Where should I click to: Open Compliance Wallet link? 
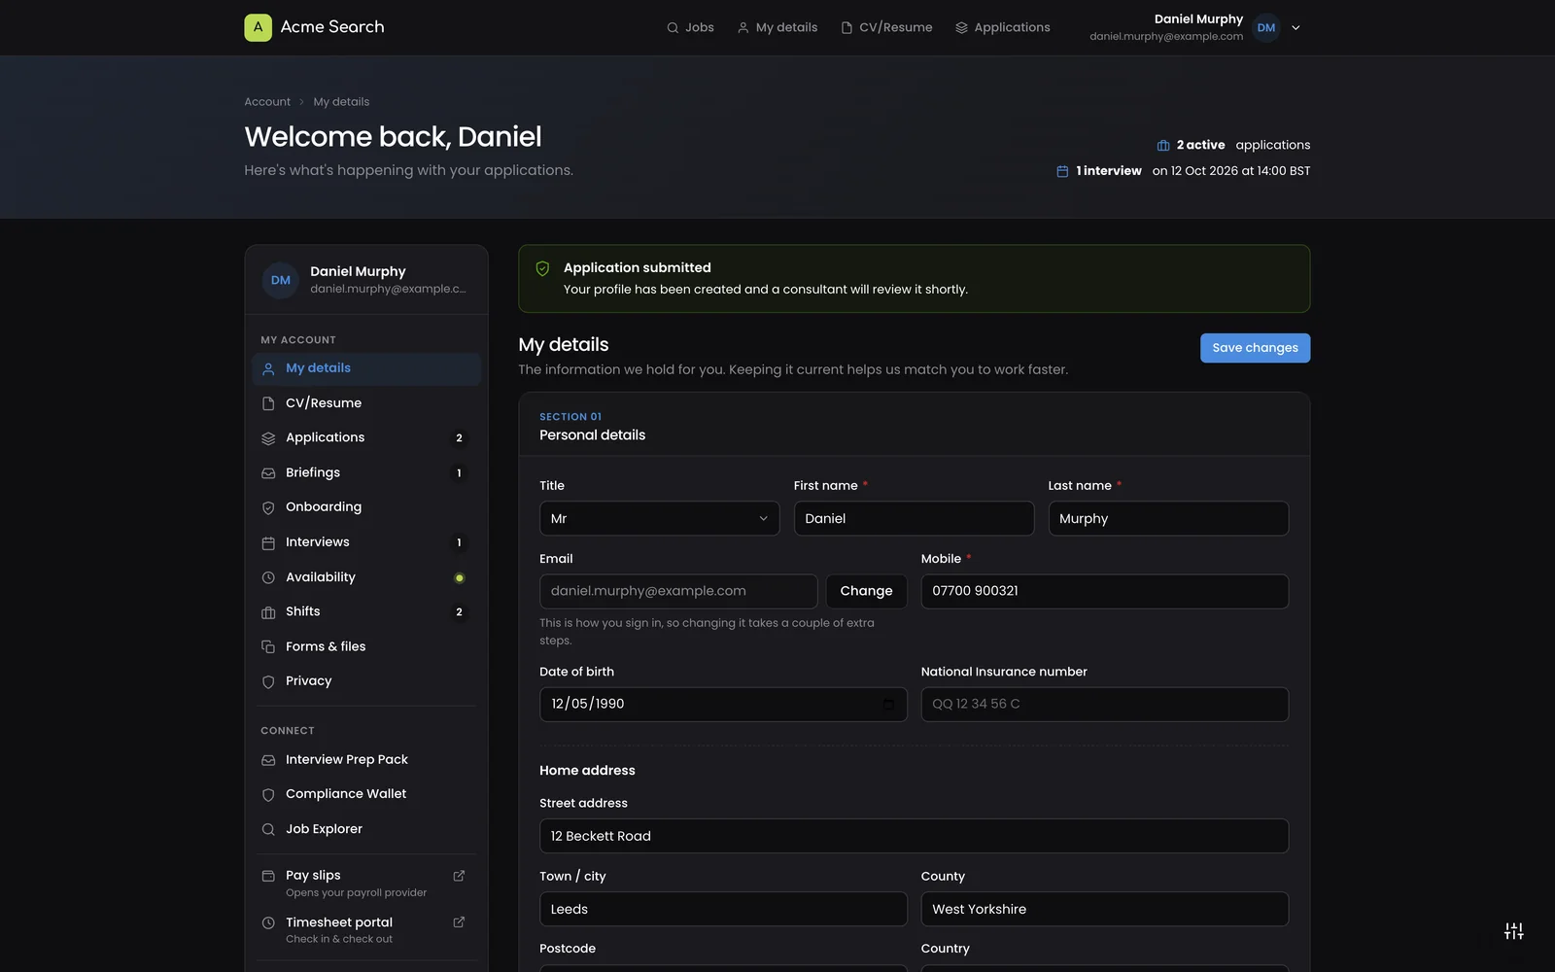[366, 794]
